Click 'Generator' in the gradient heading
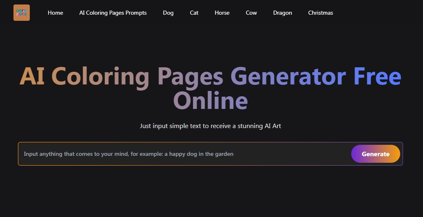The width and height of the screenshot is (423, 217). point(288,76)
